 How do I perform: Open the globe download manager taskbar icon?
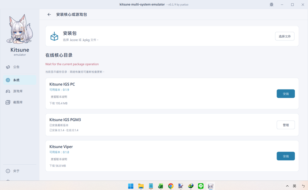click(191, 186)
